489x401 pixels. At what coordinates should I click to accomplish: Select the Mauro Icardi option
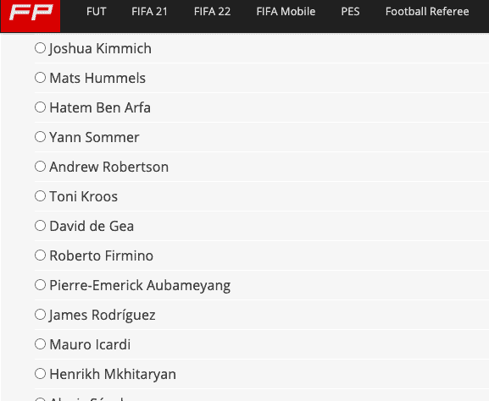[40, 344]
